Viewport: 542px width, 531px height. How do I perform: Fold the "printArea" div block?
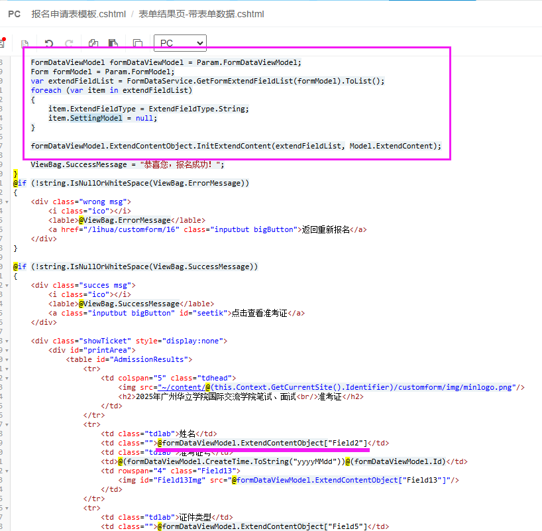click(x=5, y=350)
